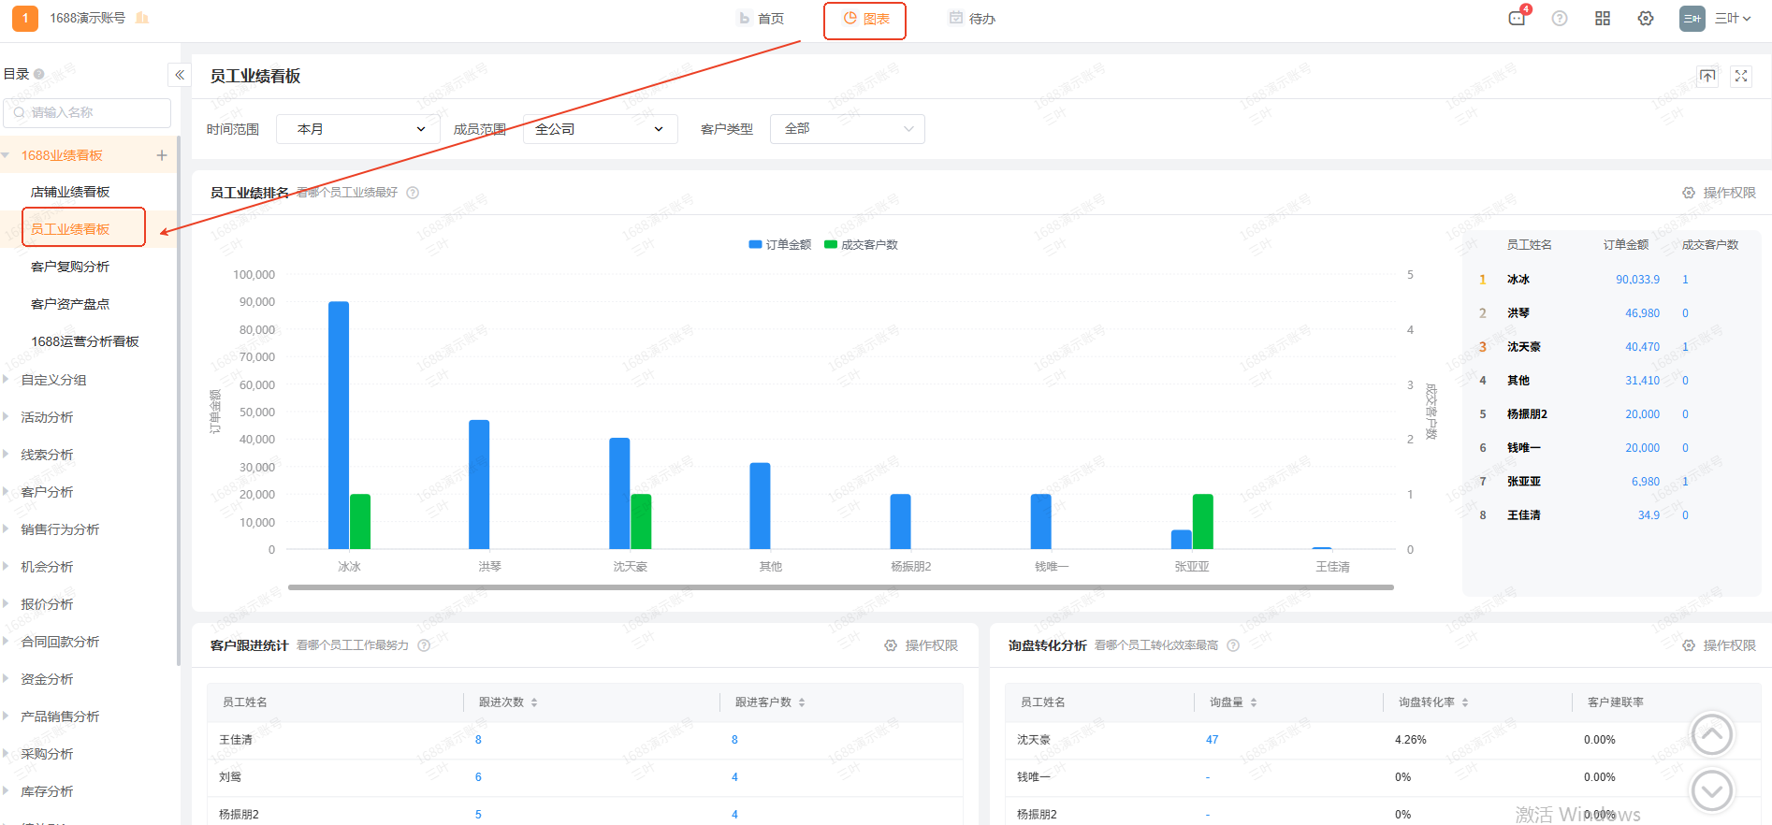The image size is (1772, 825).
Task: Click the circular scroll-up arrow button
Action: (x=1712, y=734)
